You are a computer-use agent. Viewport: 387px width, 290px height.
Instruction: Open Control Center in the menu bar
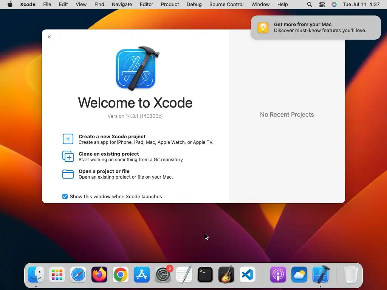tap(322, 5)
